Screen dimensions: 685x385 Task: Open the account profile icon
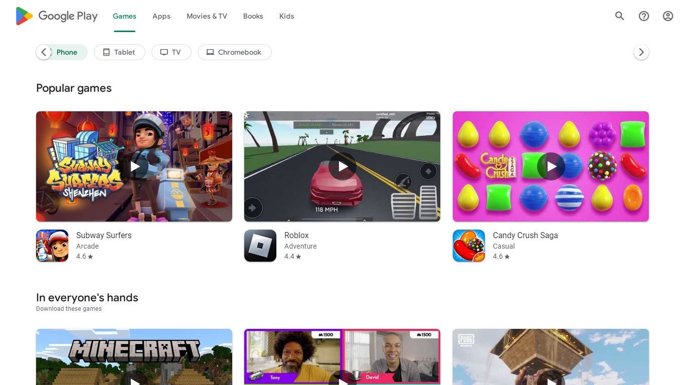point(668,16)
